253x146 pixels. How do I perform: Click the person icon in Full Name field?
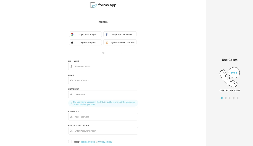(71, 67)
